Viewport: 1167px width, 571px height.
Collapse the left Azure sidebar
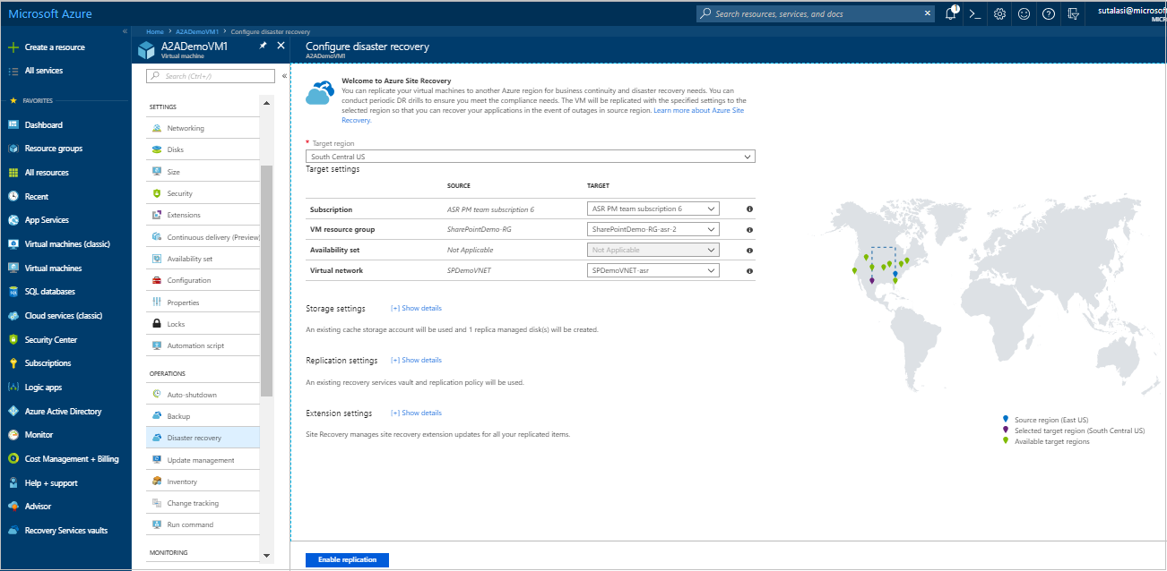125,31
